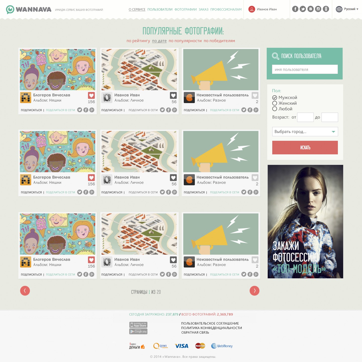
Task: Select the Мужской gender radio button
Action: 275,98
